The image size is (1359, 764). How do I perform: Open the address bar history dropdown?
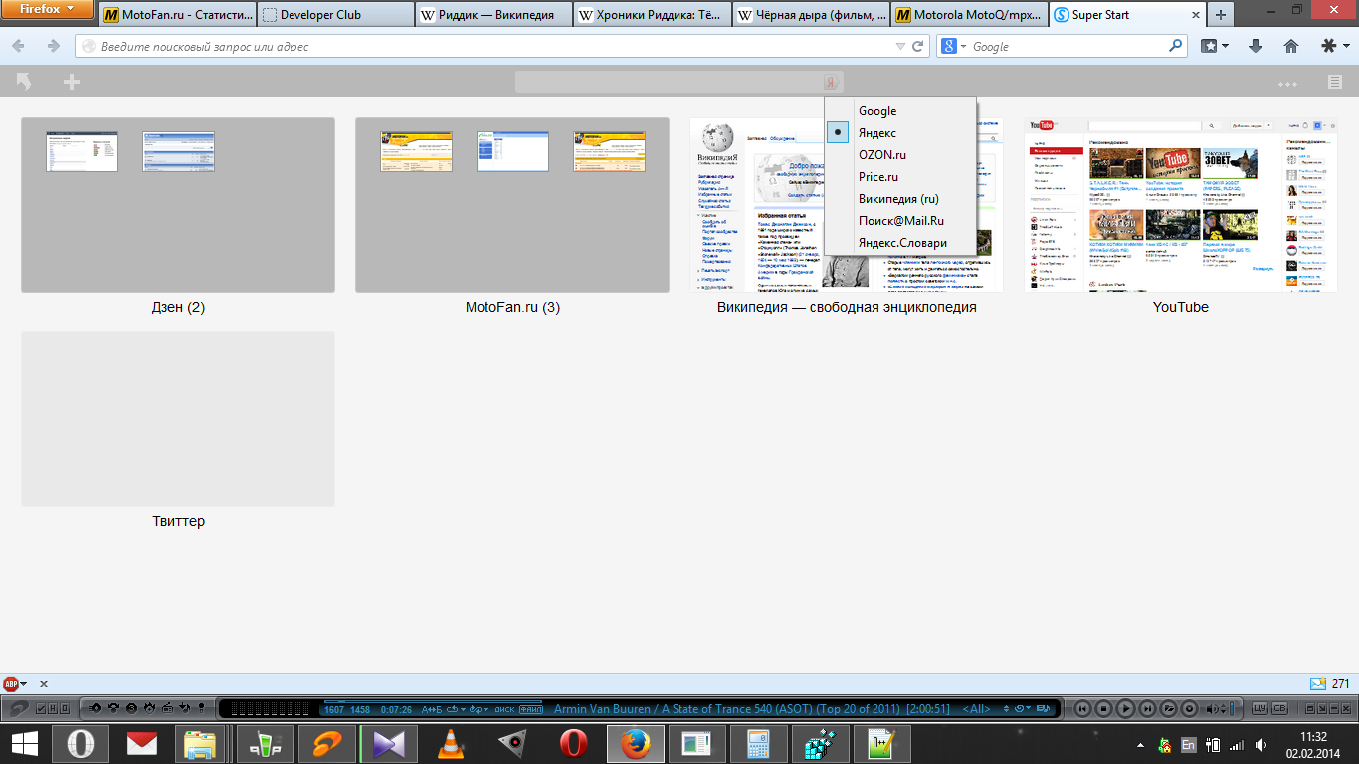tap(900, 46)
